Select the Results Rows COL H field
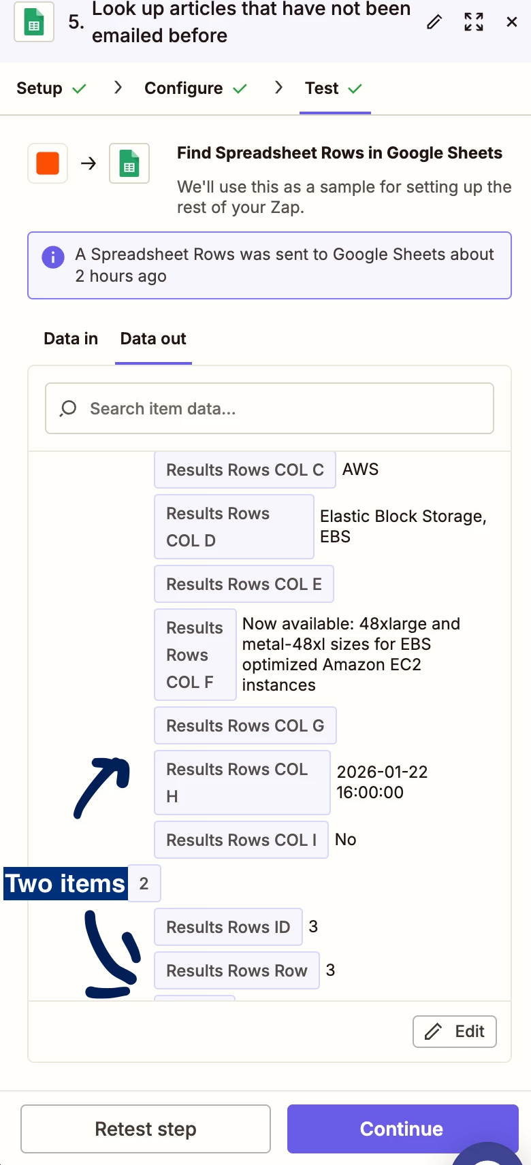Image resolution: width=531 pixels, height=1165 pixels. (242, 783)
